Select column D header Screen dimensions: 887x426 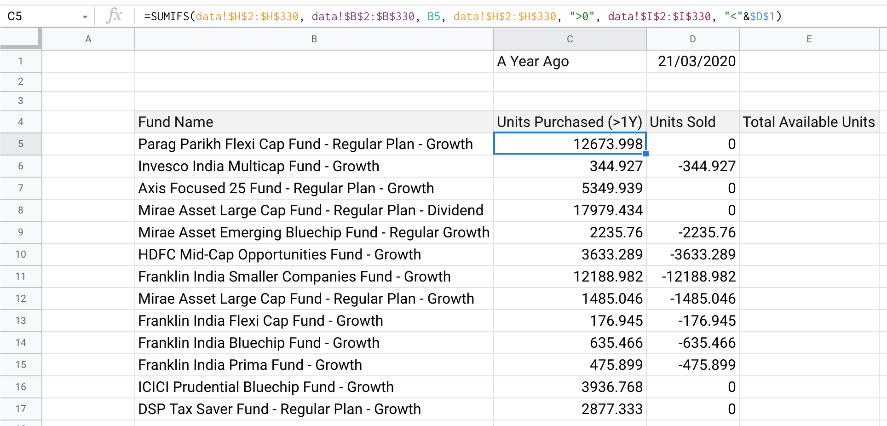tap(693, 39)
